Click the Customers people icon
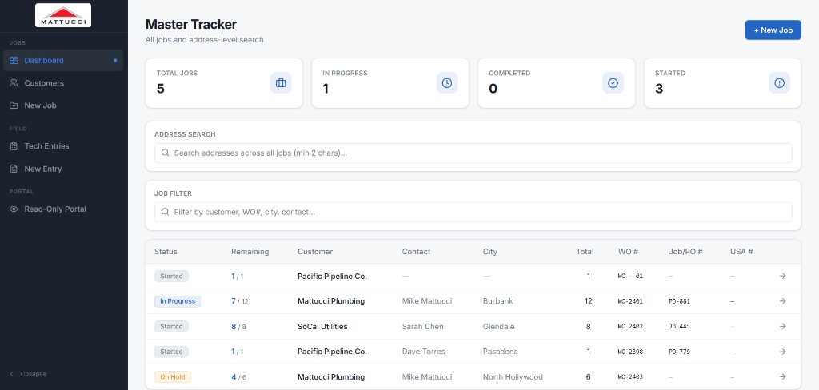This screenshot has height=390, width=819. point(14,82)
